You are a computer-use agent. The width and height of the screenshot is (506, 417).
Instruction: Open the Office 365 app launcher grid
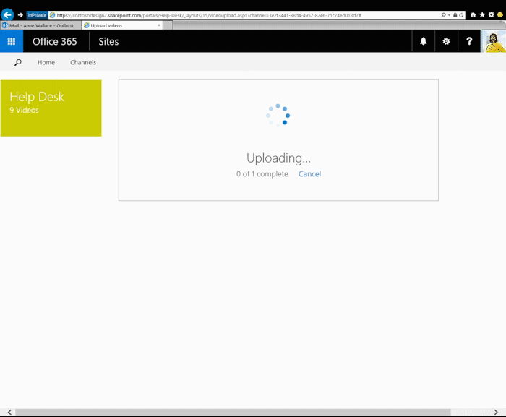coord(11,41)
